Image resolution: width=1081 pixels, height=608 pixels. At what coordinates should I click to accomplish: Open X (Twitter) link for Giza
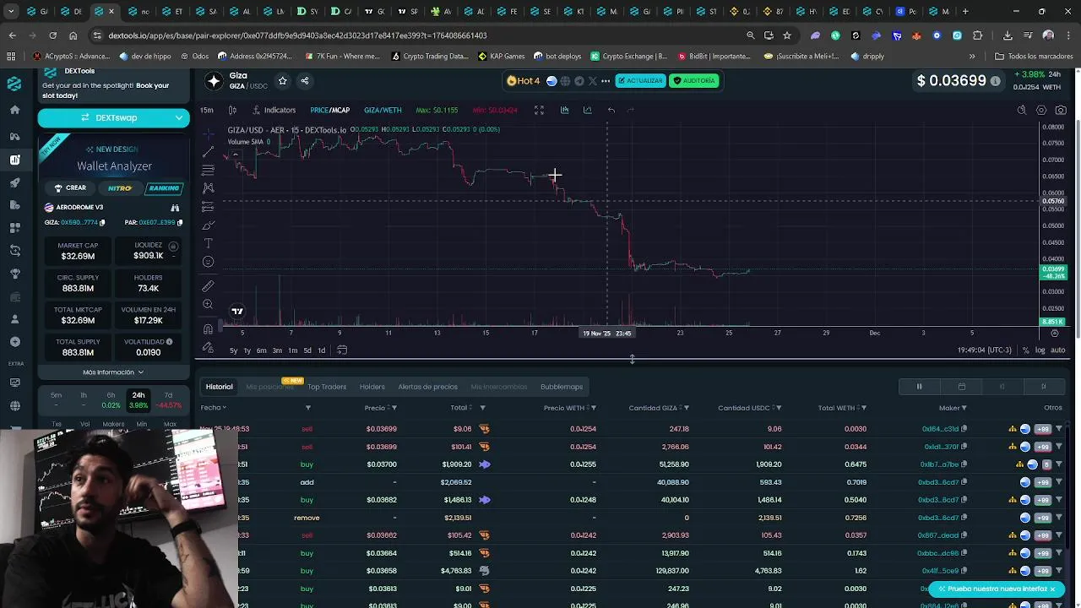tap(592, 81)
